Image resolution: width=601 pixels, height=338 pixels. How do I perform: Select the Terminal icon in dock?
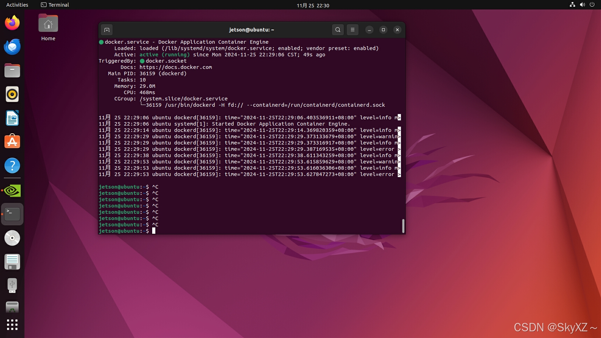[12, 214]
